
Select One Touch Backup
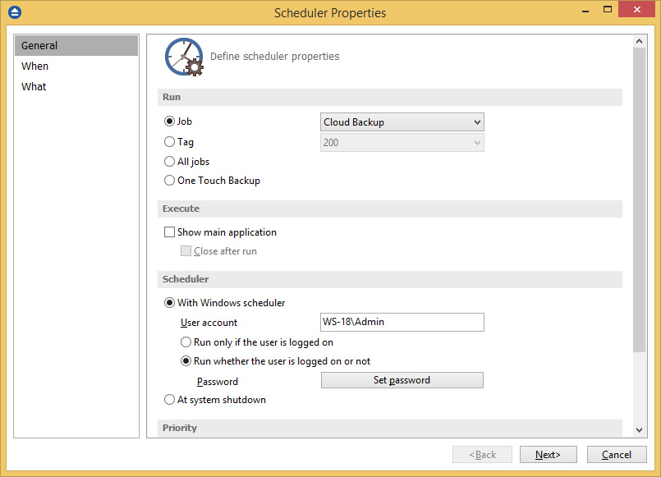click(169, 180)
